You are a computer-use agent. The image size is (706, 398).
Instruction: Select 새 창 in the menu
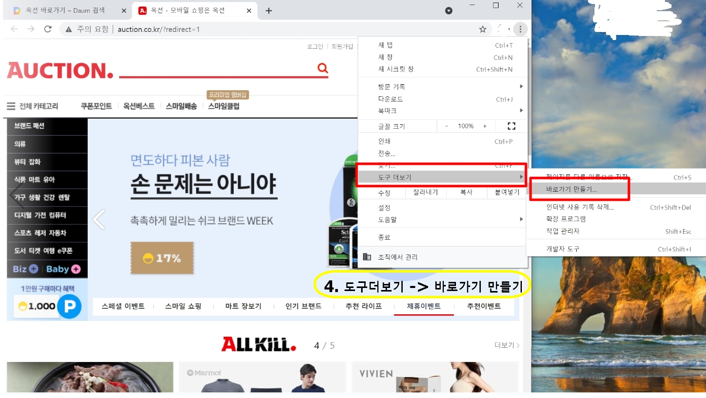pyautogui.click(x=443, y=57)
